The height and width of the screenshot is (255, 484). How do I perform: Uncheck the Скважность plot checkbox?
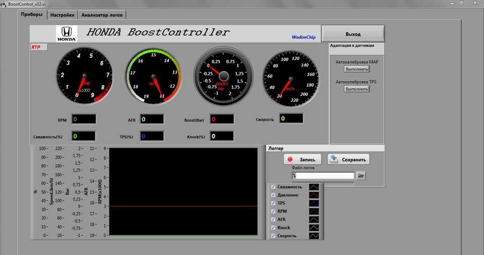[273, 187]
